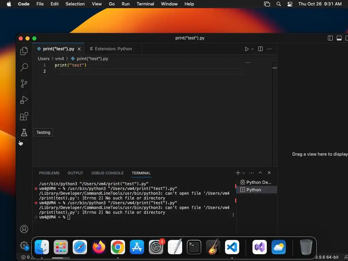Select vm4 in the breadcrumb path
This screenshot has width=348, height=261.
(x=59, y=58)
